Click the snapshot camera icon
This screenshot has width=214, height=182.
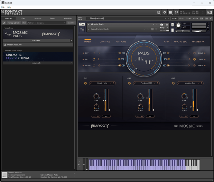(x=162, y=25)
